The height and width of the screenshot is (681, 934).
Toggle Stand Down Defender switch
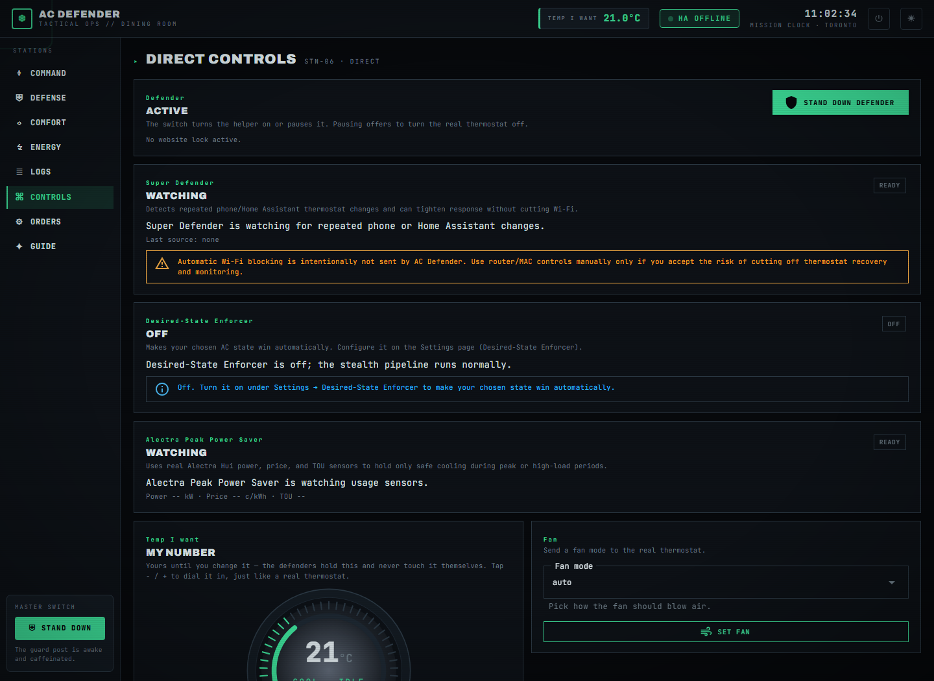840,102
